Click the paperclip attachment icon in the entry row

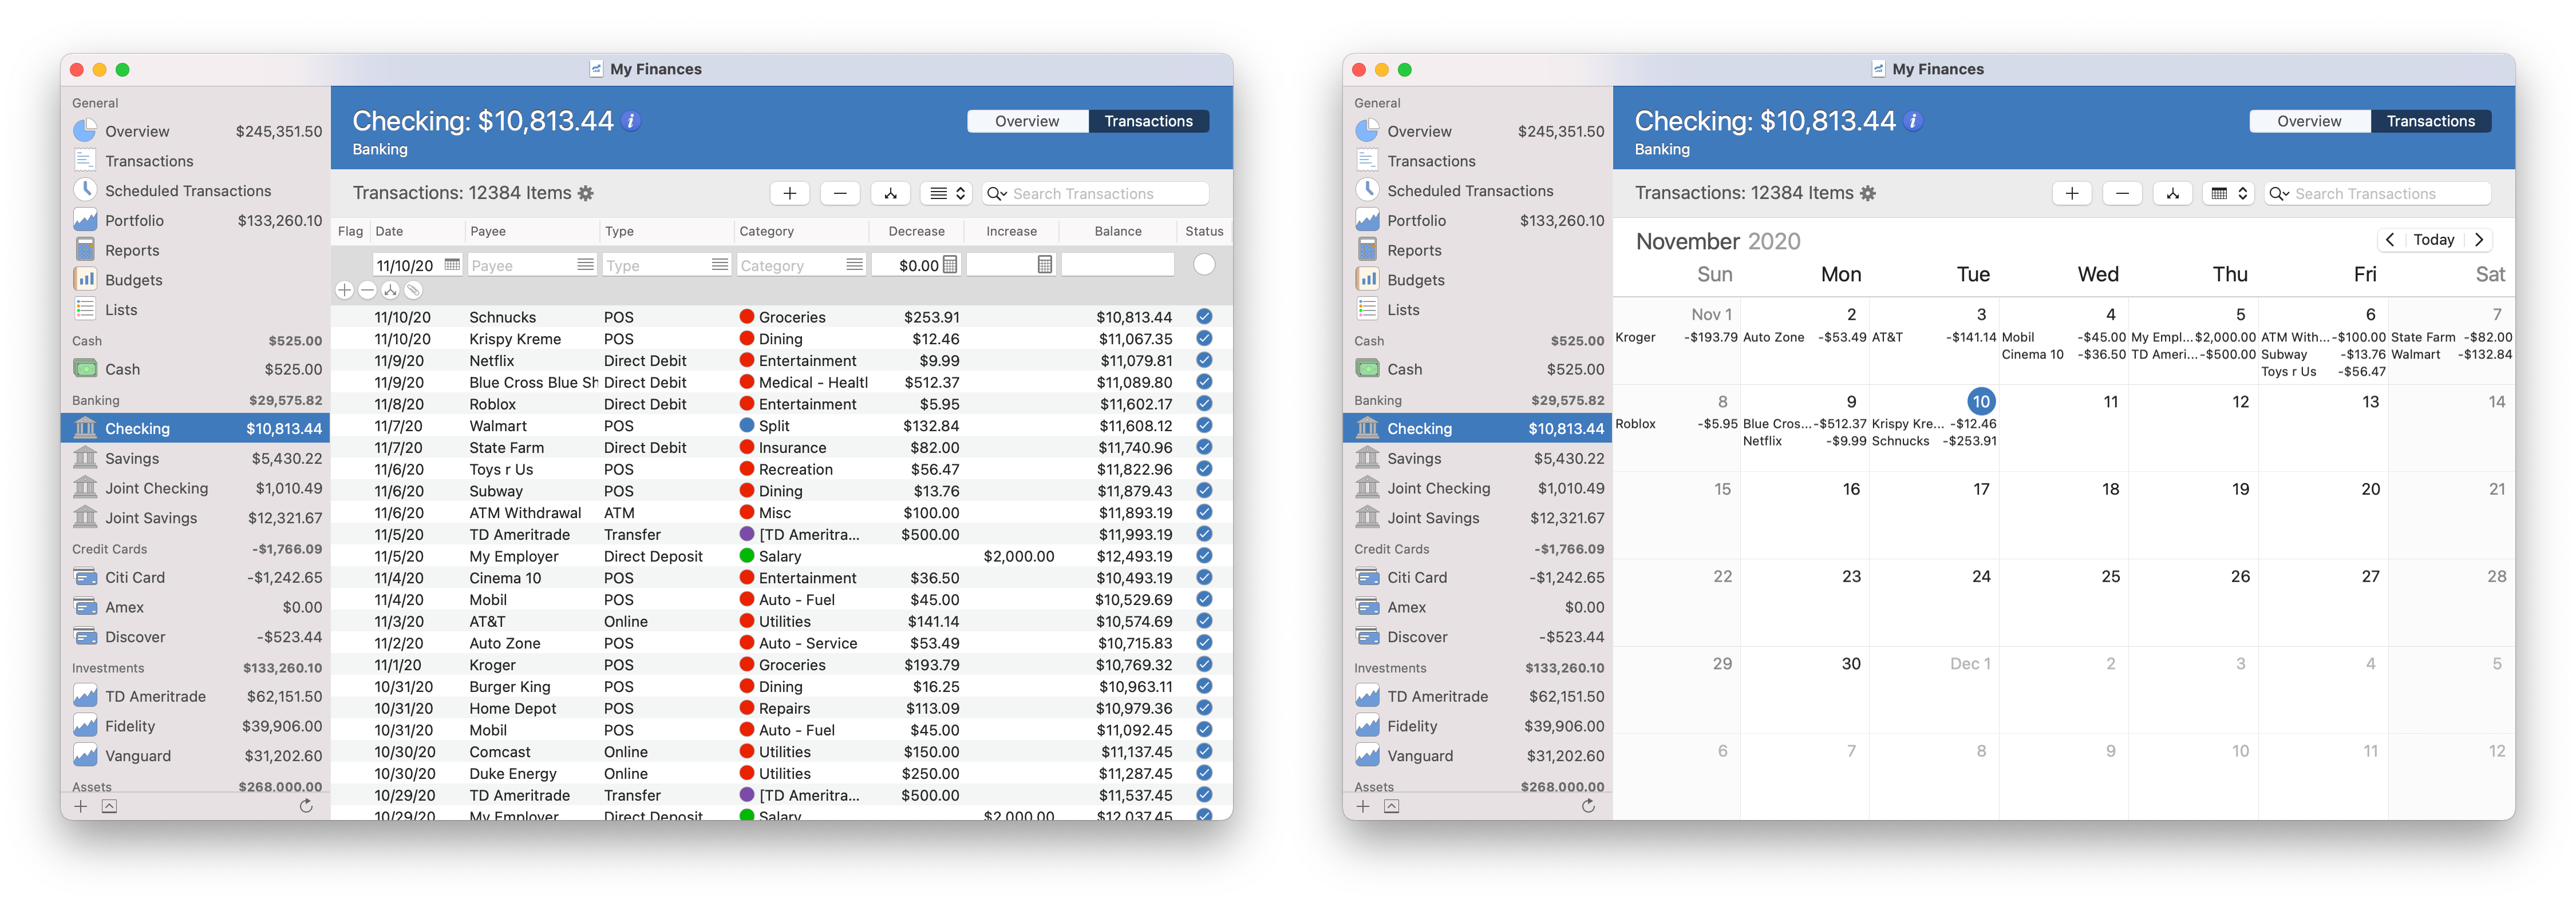413,291
